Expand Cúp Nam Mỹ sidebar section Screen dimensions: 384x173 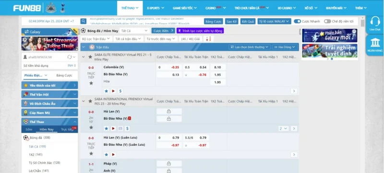[x=50, y=112]
